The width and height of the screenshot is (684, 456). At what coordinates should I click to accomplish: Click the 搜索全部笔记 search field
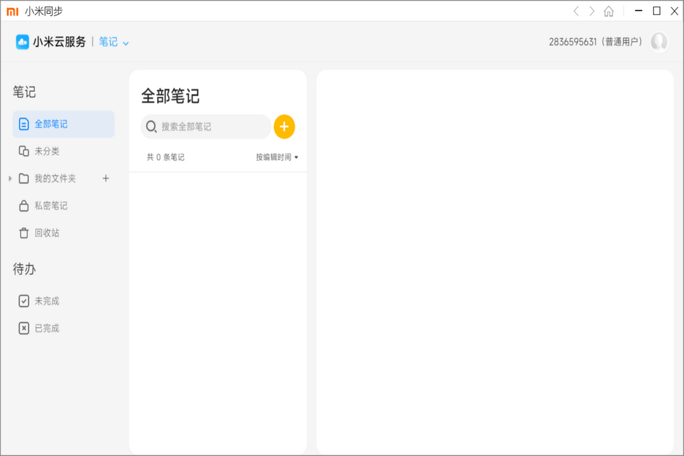pyautogui.click(x=206, y=126)
